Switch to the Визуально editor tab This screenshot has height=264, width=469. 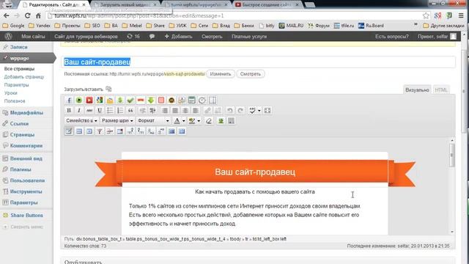(x=417, y=89)
